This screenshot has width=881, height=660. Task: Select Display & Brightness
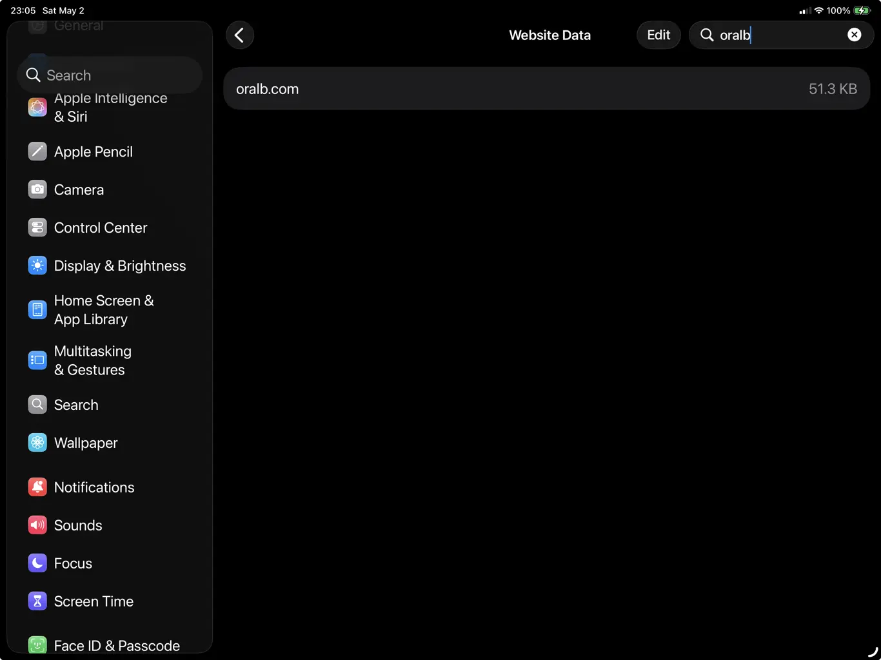coord(110,266)
